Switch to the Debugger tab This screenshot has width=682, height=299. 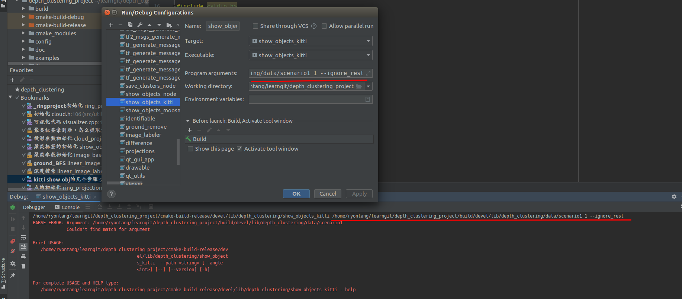tap(34, 207)
